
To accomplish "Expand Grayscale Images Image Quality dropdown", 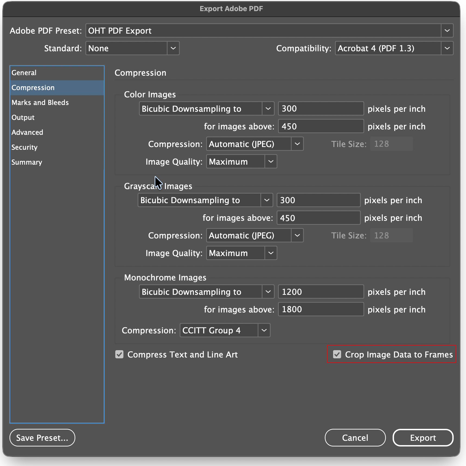I will tap(270, 253).
